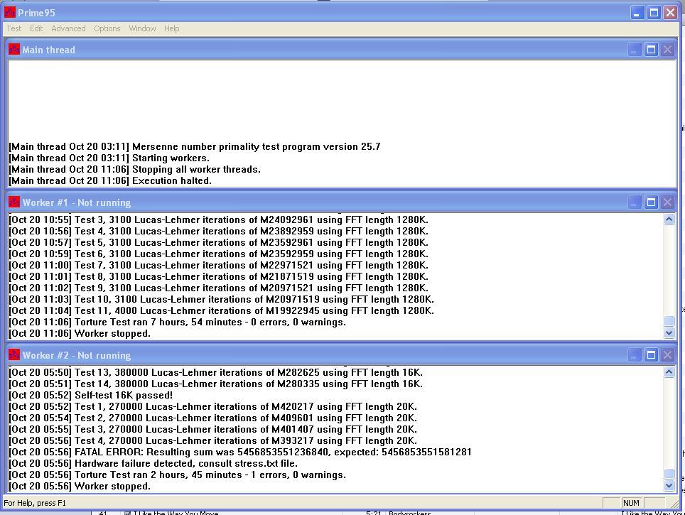This screenshot has height=515, width=685.
Task: Click the 'Self-test 16K passed!' line
Action: (91, 395)
